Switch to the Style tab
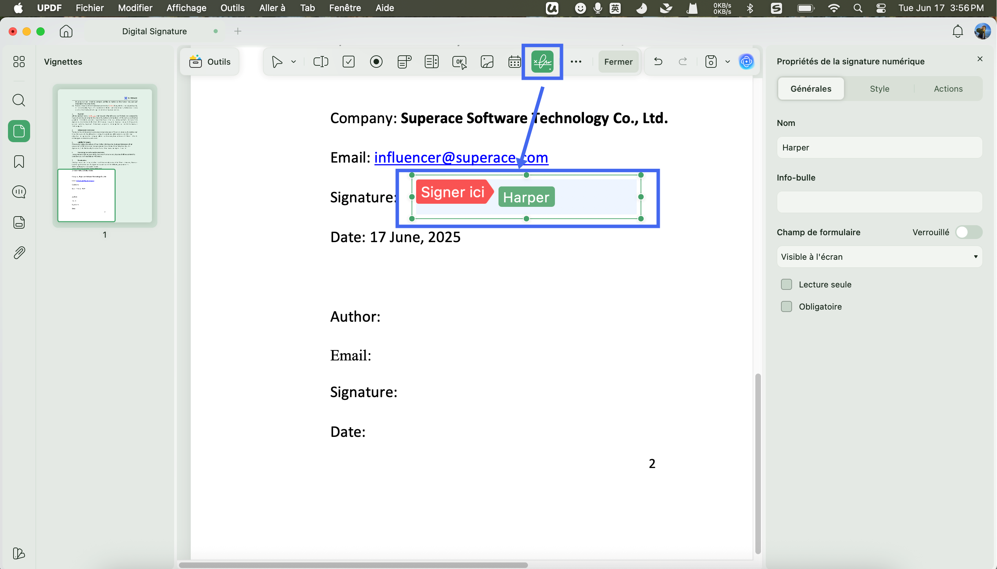Screen dimensions: 997x569 click(879, 89)
